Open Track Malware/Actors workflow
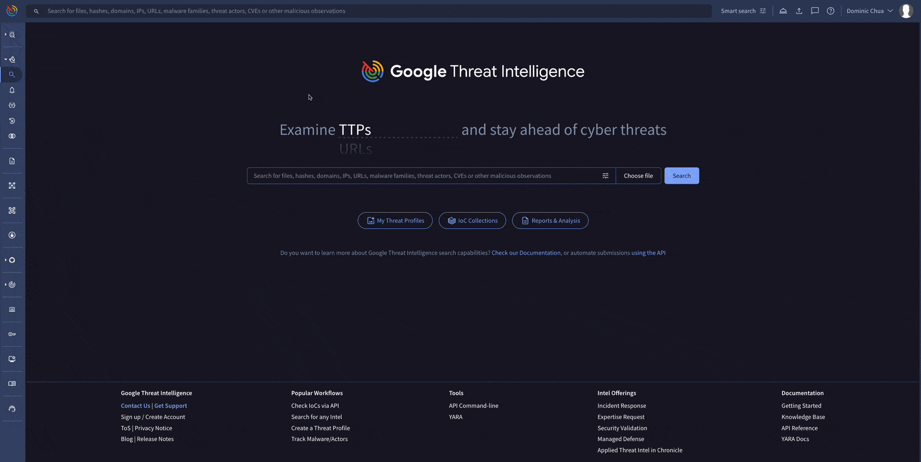This screenshot has width=921, height=462. click(x=319, y=439)
